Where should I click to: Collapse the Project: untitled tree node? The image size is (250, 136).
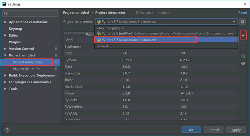5,55
